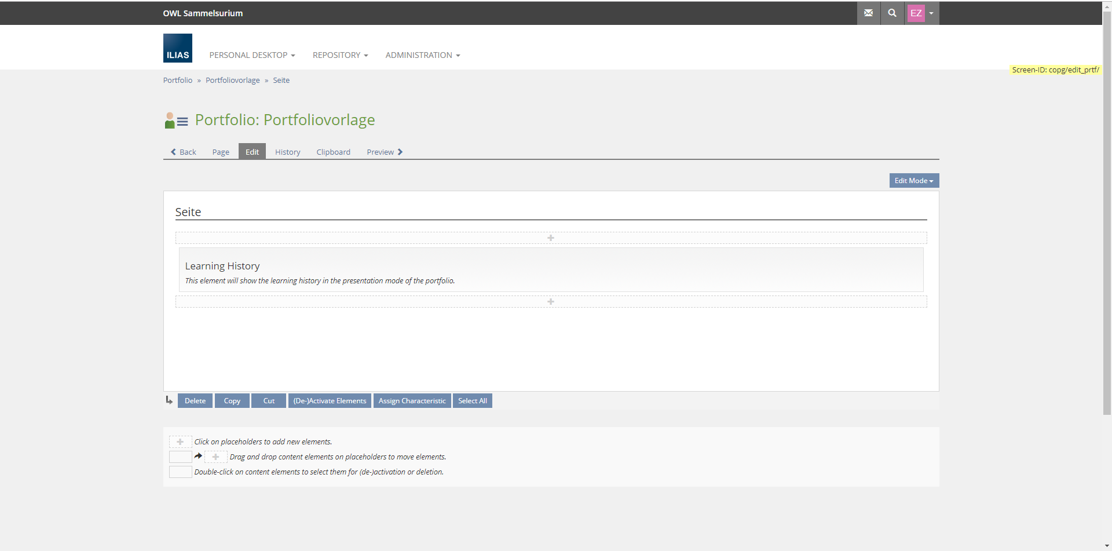Expand the Repository dropdown menu
The image size is (1112, 551).
point(340,55)
